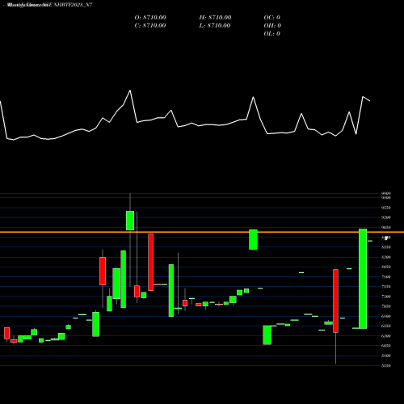This screenshot has width=404, height=404.
Task: Click the high price H: 8710.00
Action: (215, 18)
